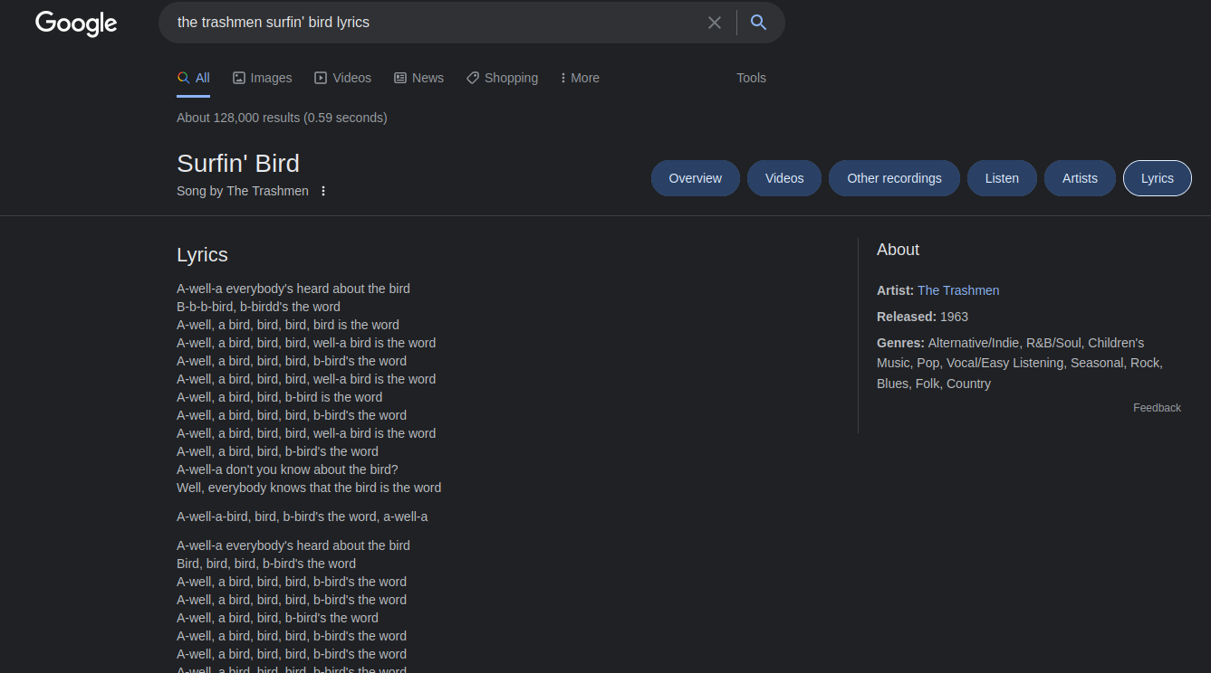Click 'Song by The Trashmen' subtitle
Screen dimensions: 1211x673
[x=243, y=191]
